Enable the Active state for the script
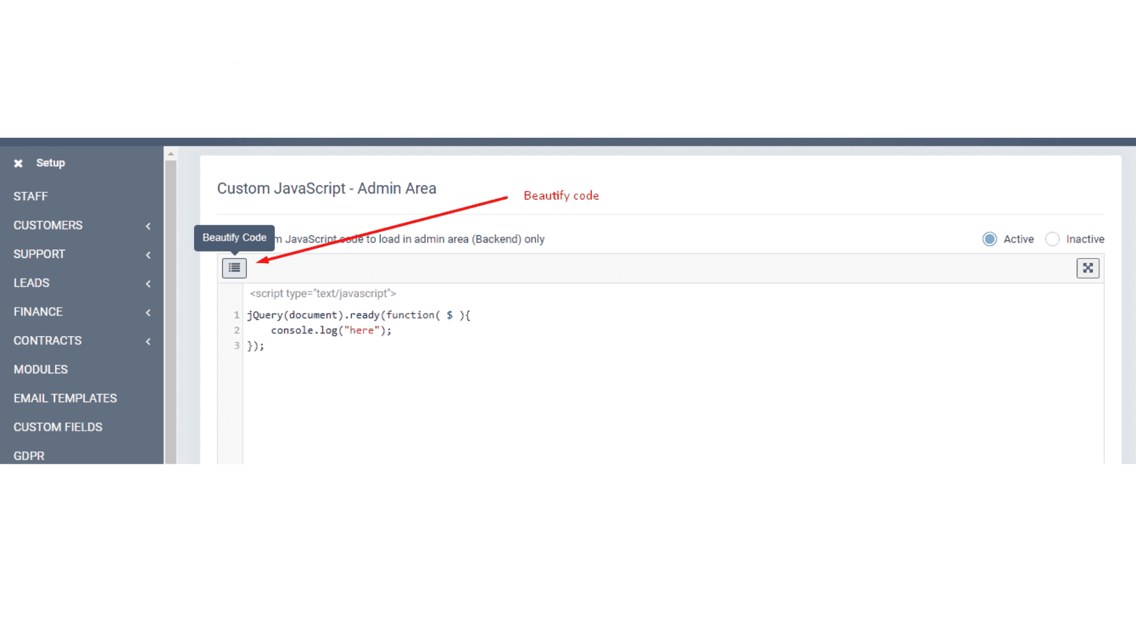The image size is (1136, 639). tap(990, 239)
